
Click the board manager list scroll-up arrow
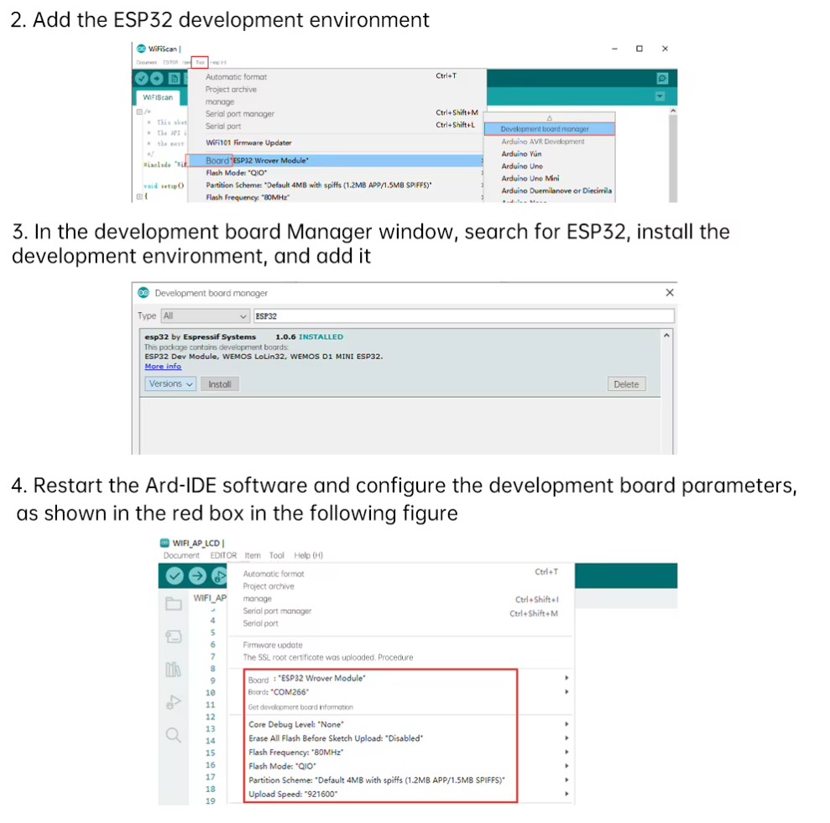coord(666,336)
